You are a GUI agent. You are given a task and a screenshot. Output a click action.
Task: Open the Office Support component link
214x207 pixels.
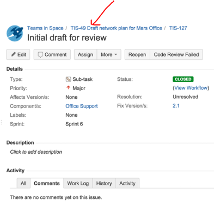[x=82, y=106]
